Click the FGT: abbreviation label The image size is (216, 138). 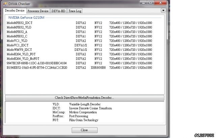(56, 120)
